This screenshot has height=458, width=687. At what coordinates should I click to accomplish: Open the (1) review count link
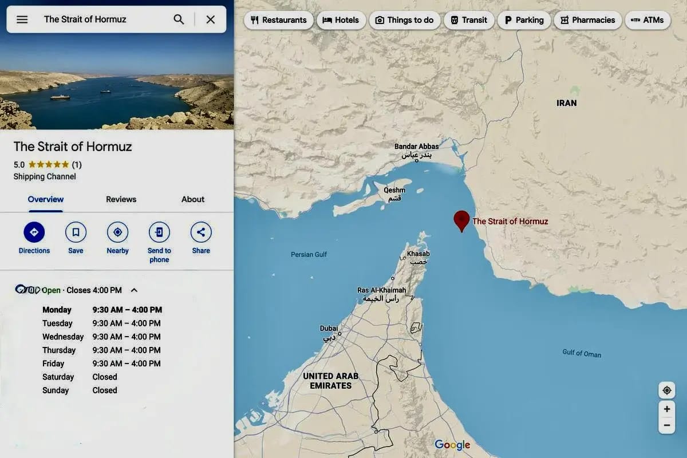tap(77, 165)
